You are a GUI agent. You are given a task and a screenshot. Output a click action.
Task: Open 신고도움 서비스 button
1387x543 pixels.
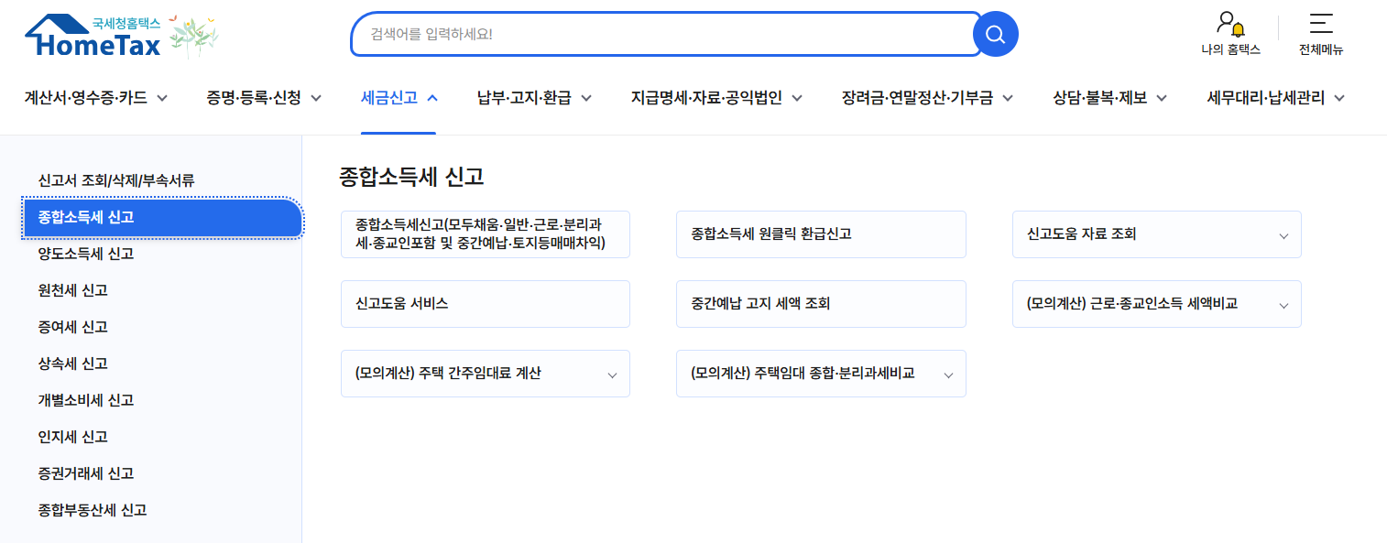[x=486, y=304]
